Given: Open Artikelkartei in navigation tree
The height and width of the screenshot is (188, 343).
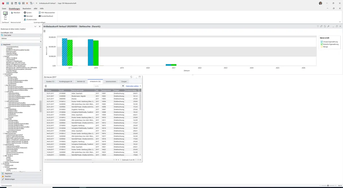Looking at the screenshot, I should click(x=12, y=114).
